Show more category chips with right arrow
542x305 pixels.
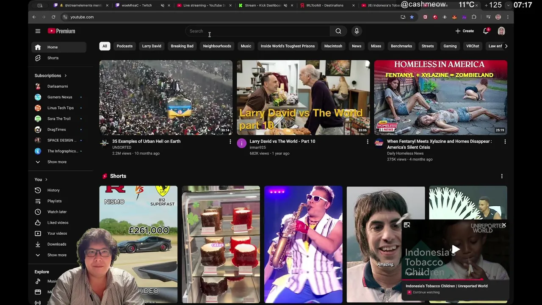(x=506, y=46)
